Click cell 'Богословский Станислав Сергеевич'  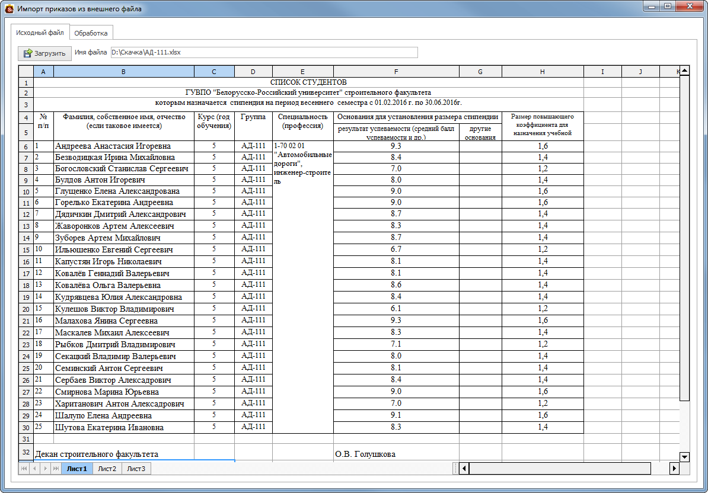(124, 169)
